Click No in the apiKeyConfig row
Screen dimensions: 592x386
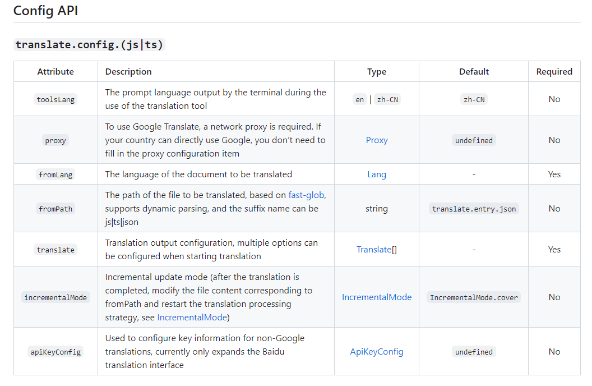click(554, 352)
